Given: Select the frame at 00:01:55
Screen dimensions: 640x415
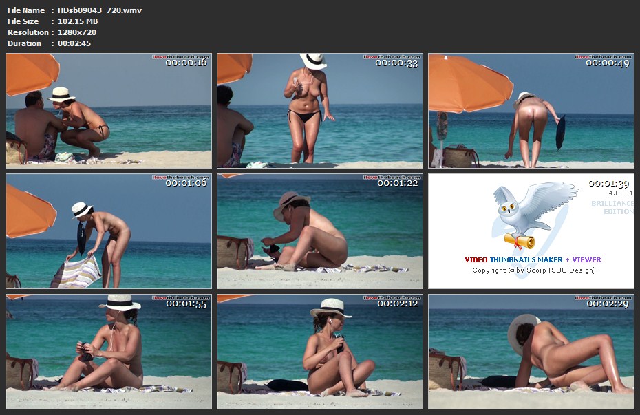Looking at the screenshot, I should click(109, 352).
